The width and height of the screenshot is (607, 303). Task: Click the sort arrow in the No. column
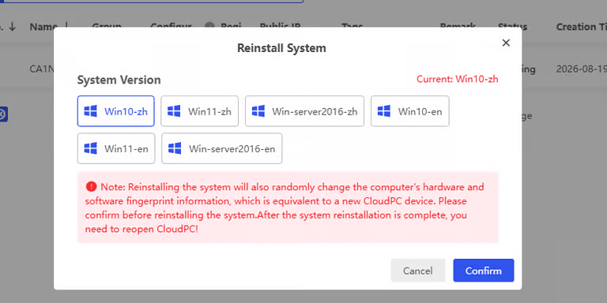click(13, 27)
